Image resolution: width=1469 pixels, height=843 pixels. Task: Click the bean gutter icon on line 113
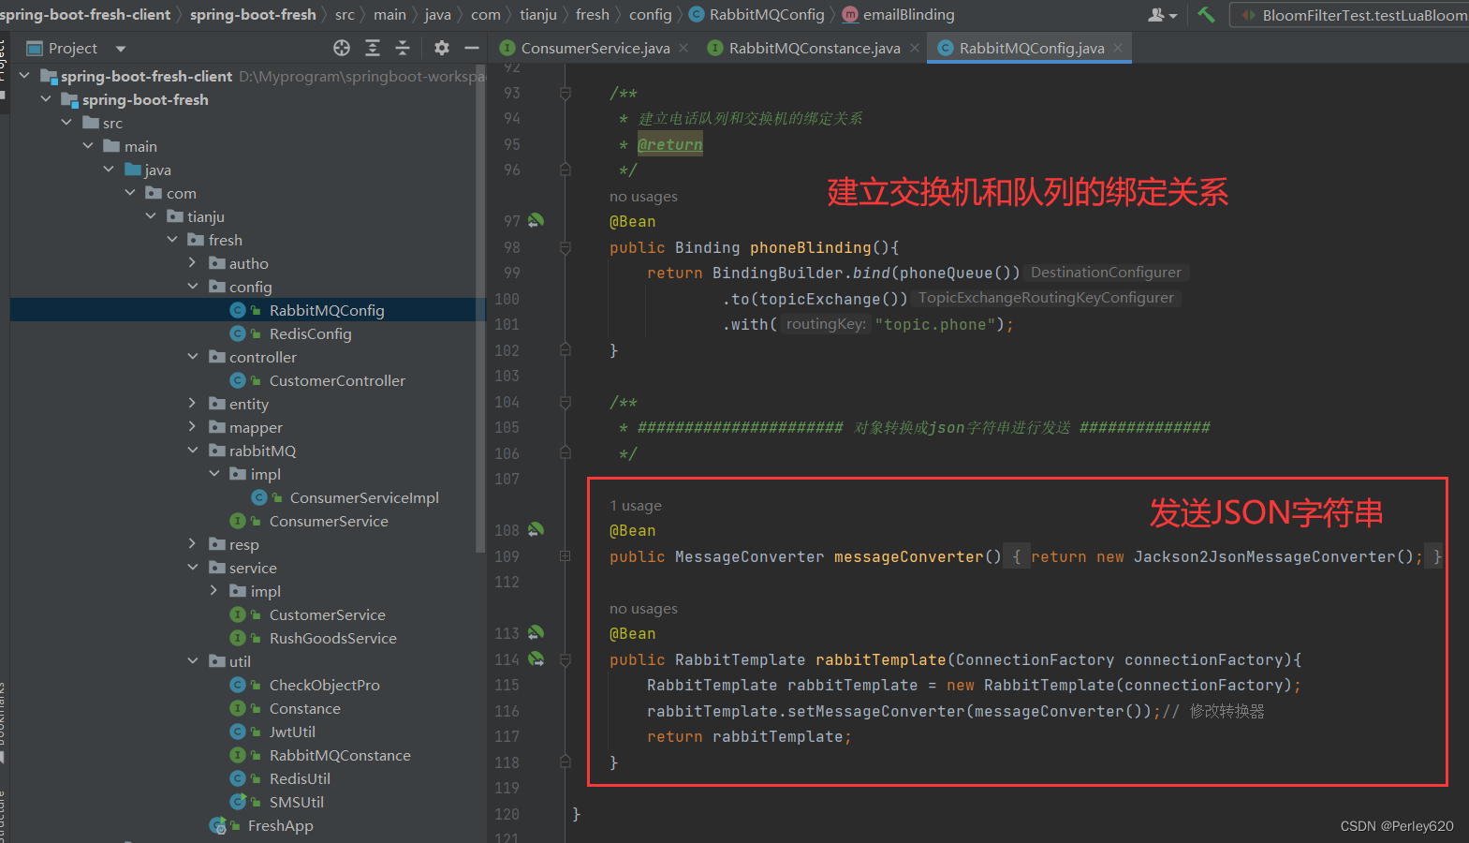point(536,633)
